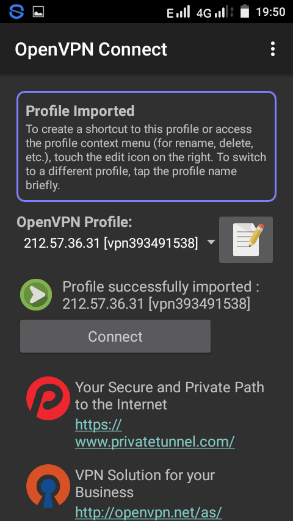Screen dimensions: 293x521
Task: Tap the orange OpenVPN keyhole logo
Action: (x=48, y=486)
